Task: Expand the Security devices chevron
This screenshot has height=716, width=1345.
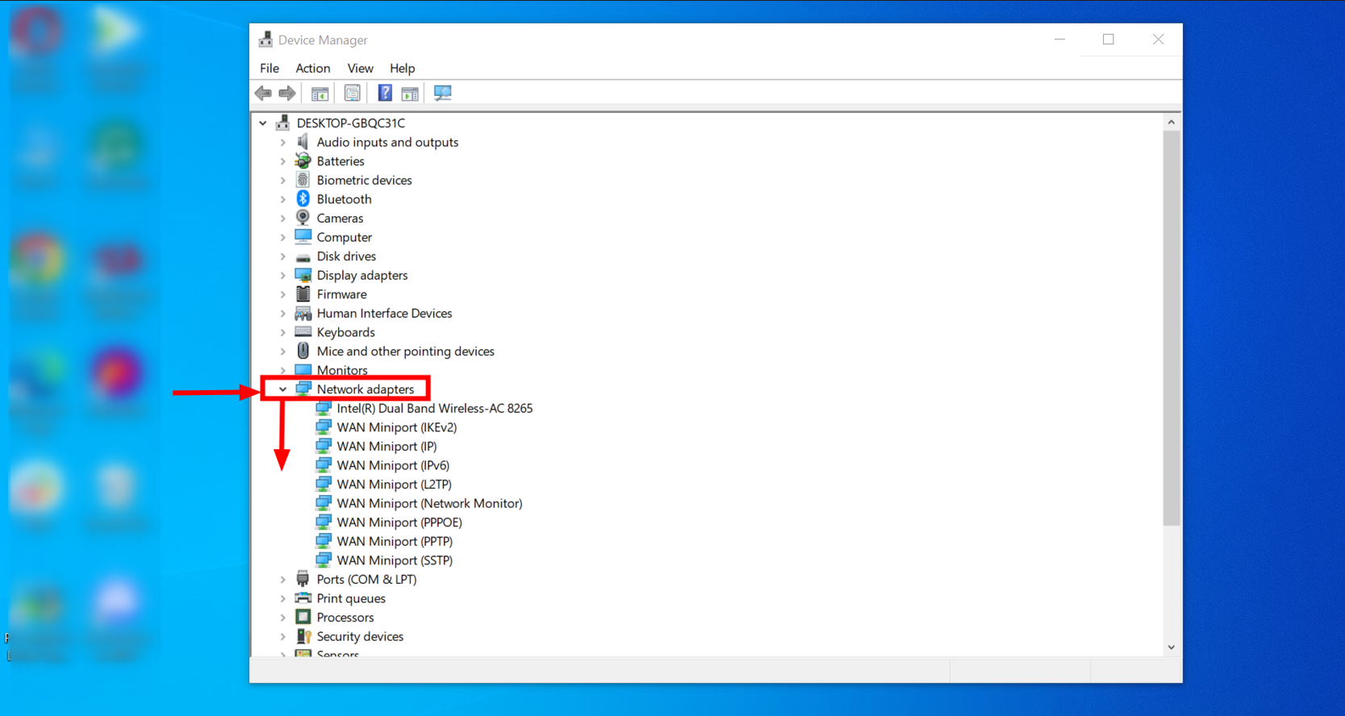Action: (x=282, y=636)
